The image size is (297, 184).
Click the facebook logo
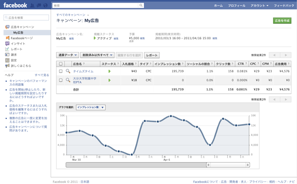pos(15,5)
